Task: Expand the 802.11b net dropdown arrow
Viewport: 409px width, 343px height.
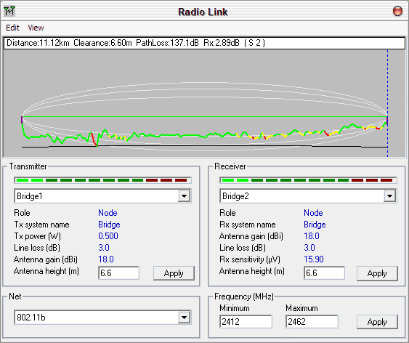Action: tap(184, 318)
